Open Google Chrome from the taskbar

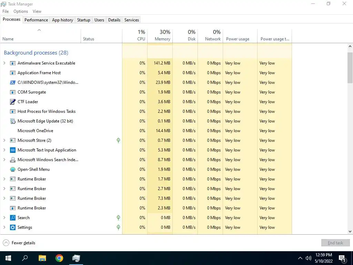click(x=59, y=258)
